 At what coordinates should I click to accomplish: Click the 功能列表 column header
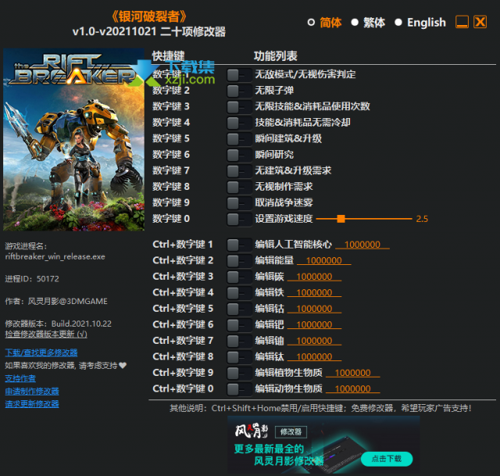(x=276, y=56)
